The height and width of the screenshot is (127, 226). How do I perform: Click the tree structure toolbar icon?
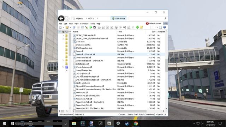click(87, 27)
